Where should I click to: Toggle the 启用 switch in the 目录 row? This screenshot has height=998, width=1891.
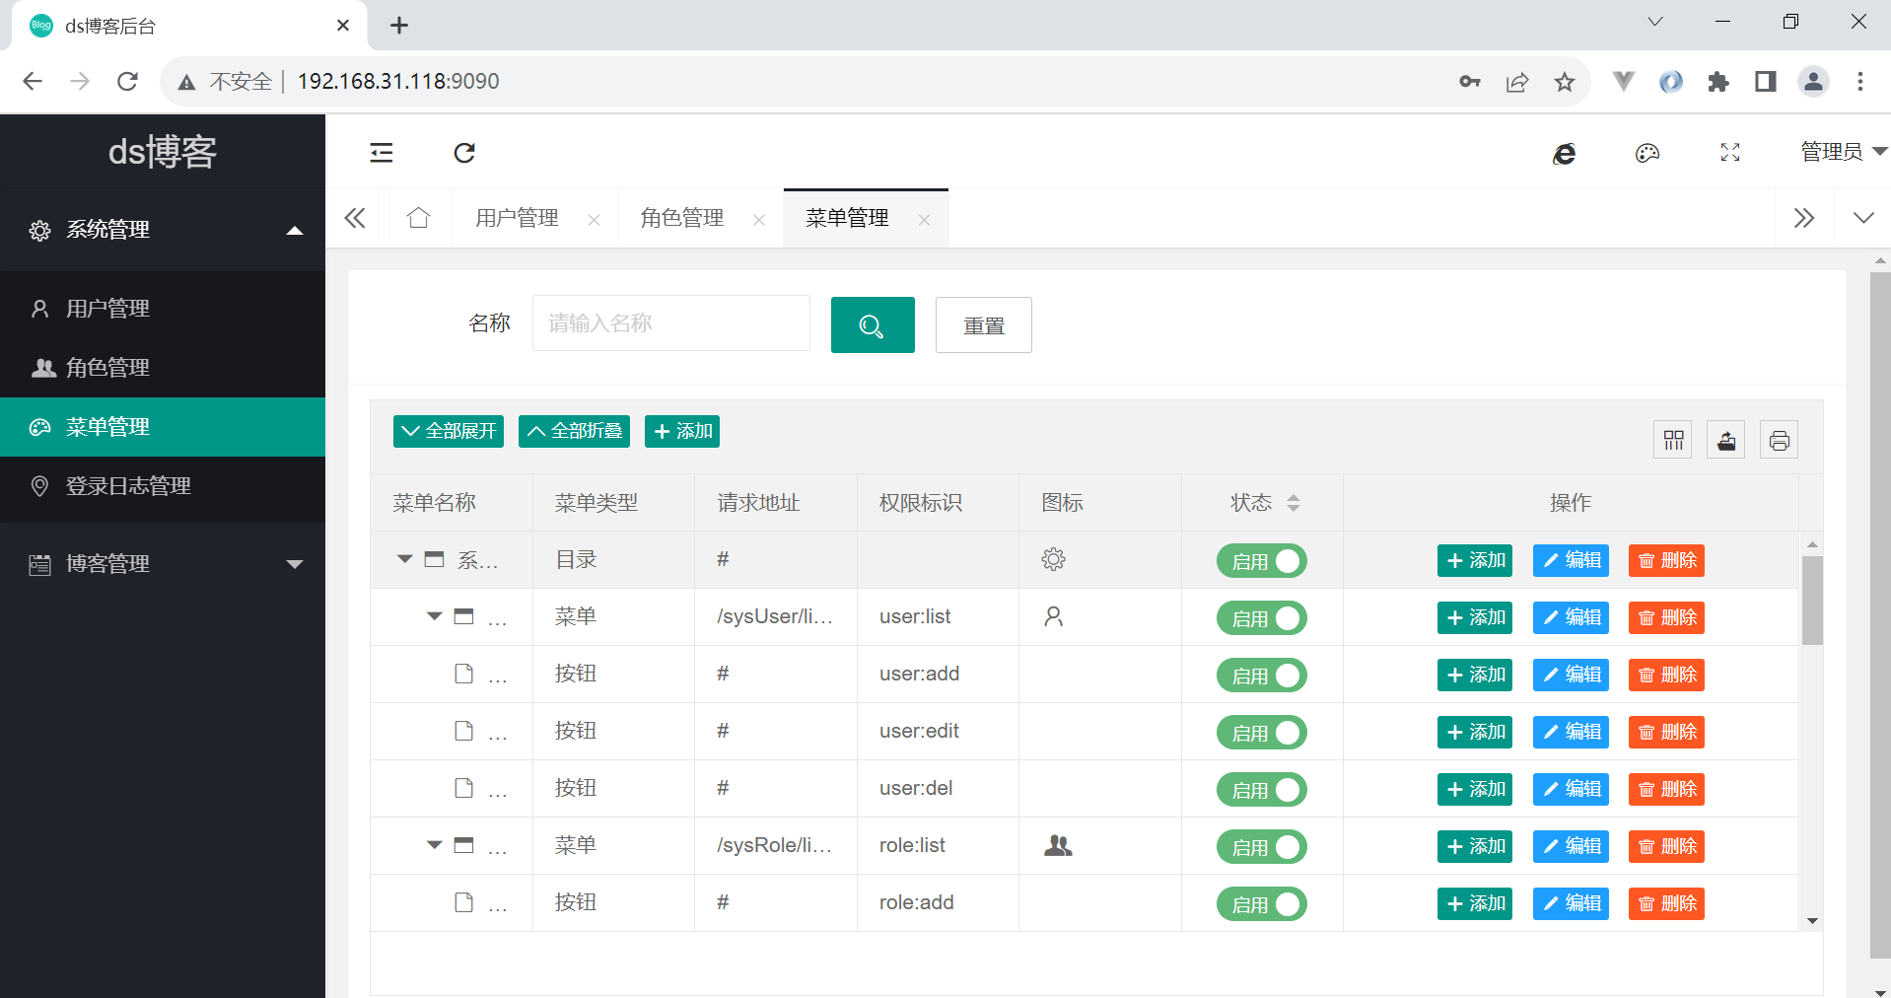tap(1261, 560)
